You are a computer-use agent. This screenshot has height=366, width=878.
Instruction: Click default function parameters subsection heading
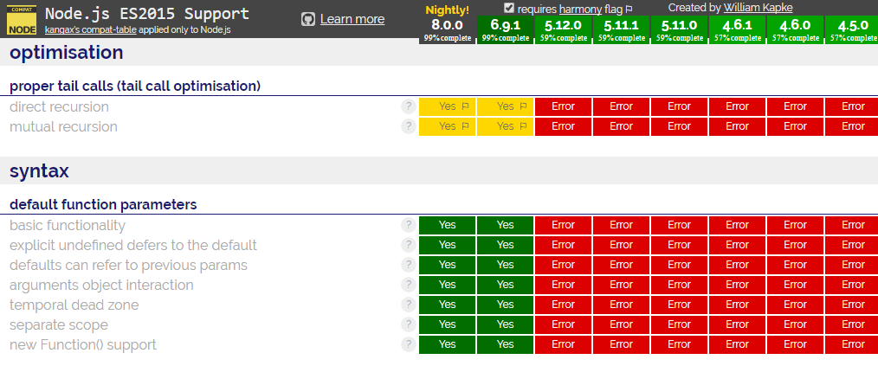tap(103, 205)
